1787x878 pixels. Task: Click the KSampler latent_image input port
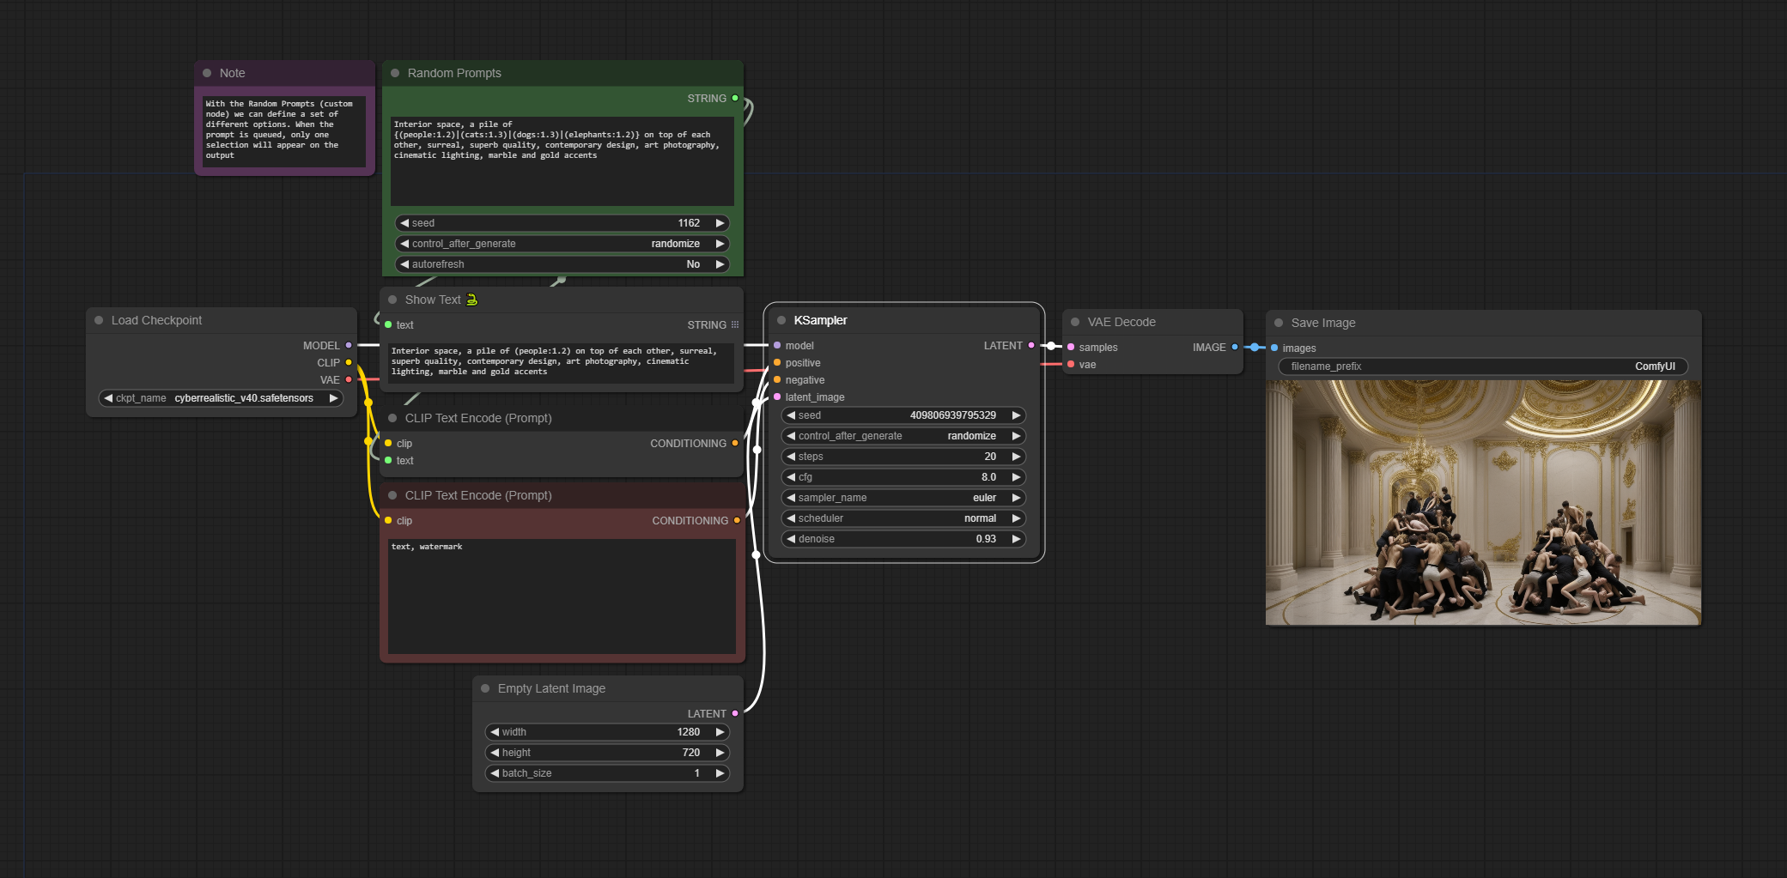click(777, 397)
